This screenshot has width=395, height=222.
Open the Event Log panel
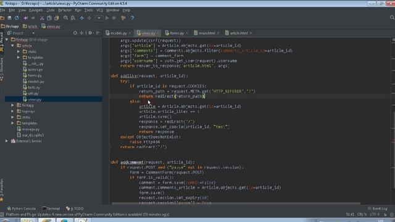click(378, 208)
